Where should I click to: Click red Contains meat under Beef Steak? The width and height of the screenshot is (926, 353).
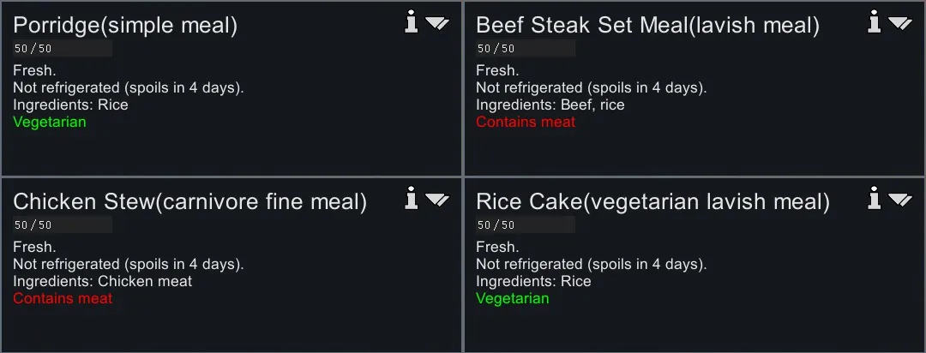tap(526, 122)
